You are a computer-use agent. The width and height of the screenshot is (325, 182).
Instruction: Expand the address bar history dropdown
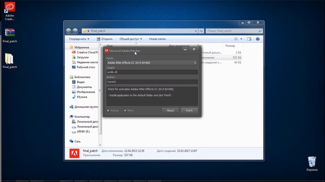tap(196, 31)
